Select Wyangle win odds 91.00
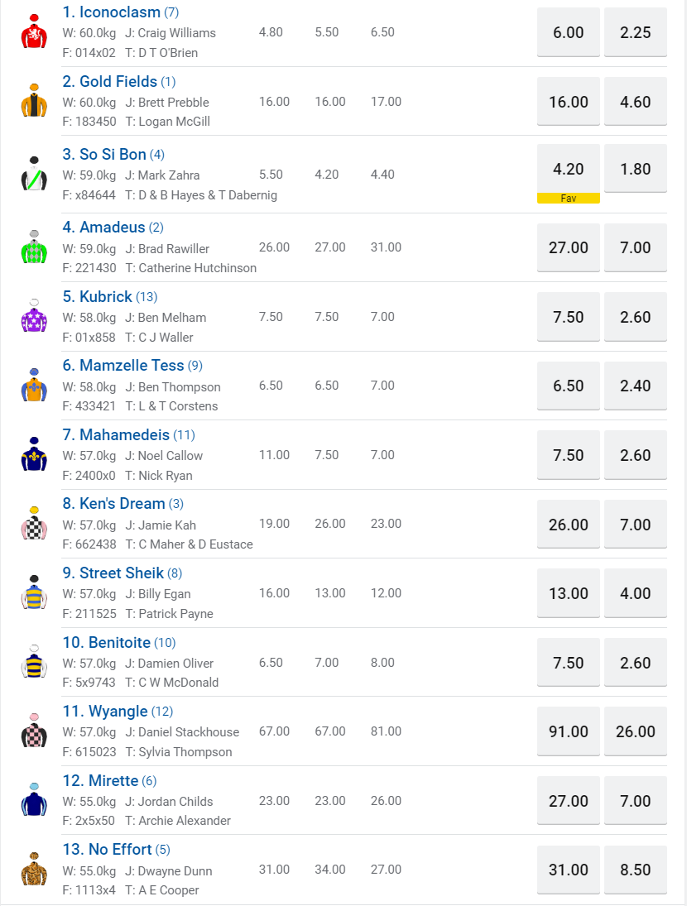This screenshot has height=906, width=687. pyautogui.click(x=569, y=731)
